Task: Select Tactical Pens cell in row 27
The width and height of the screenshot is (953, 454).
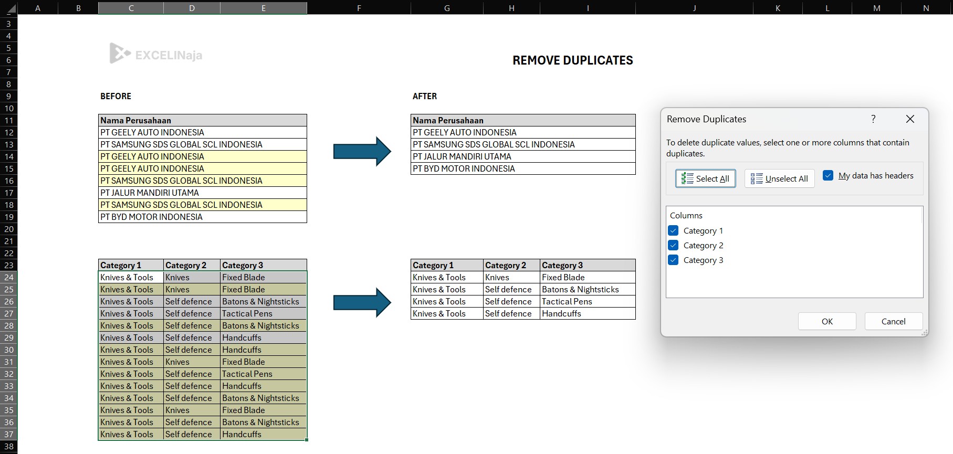Action: (x=264, y=313)
